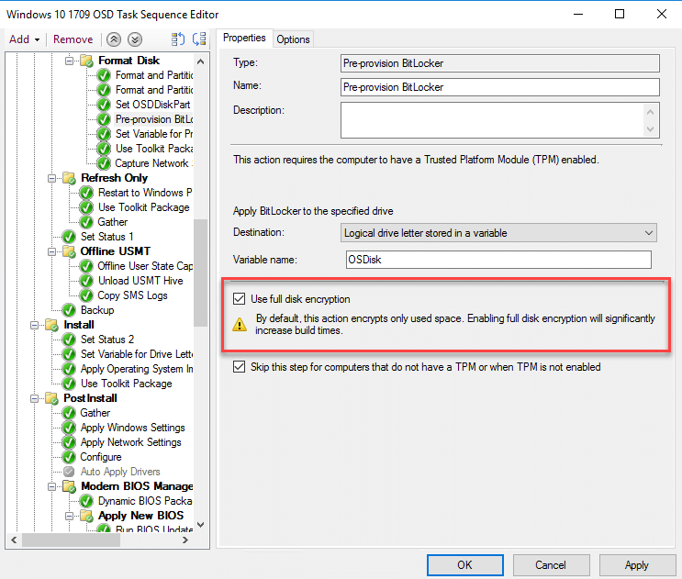
Task: Click the PostInstall folder icon
Action: [51, 398]
